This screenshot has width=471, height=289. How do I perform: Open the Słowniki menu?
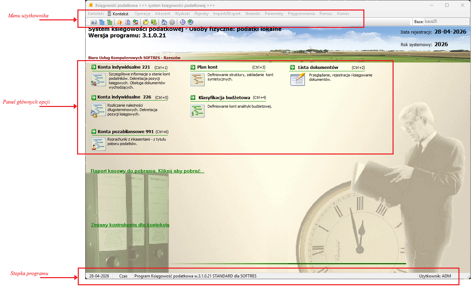(x=253, y=14)
